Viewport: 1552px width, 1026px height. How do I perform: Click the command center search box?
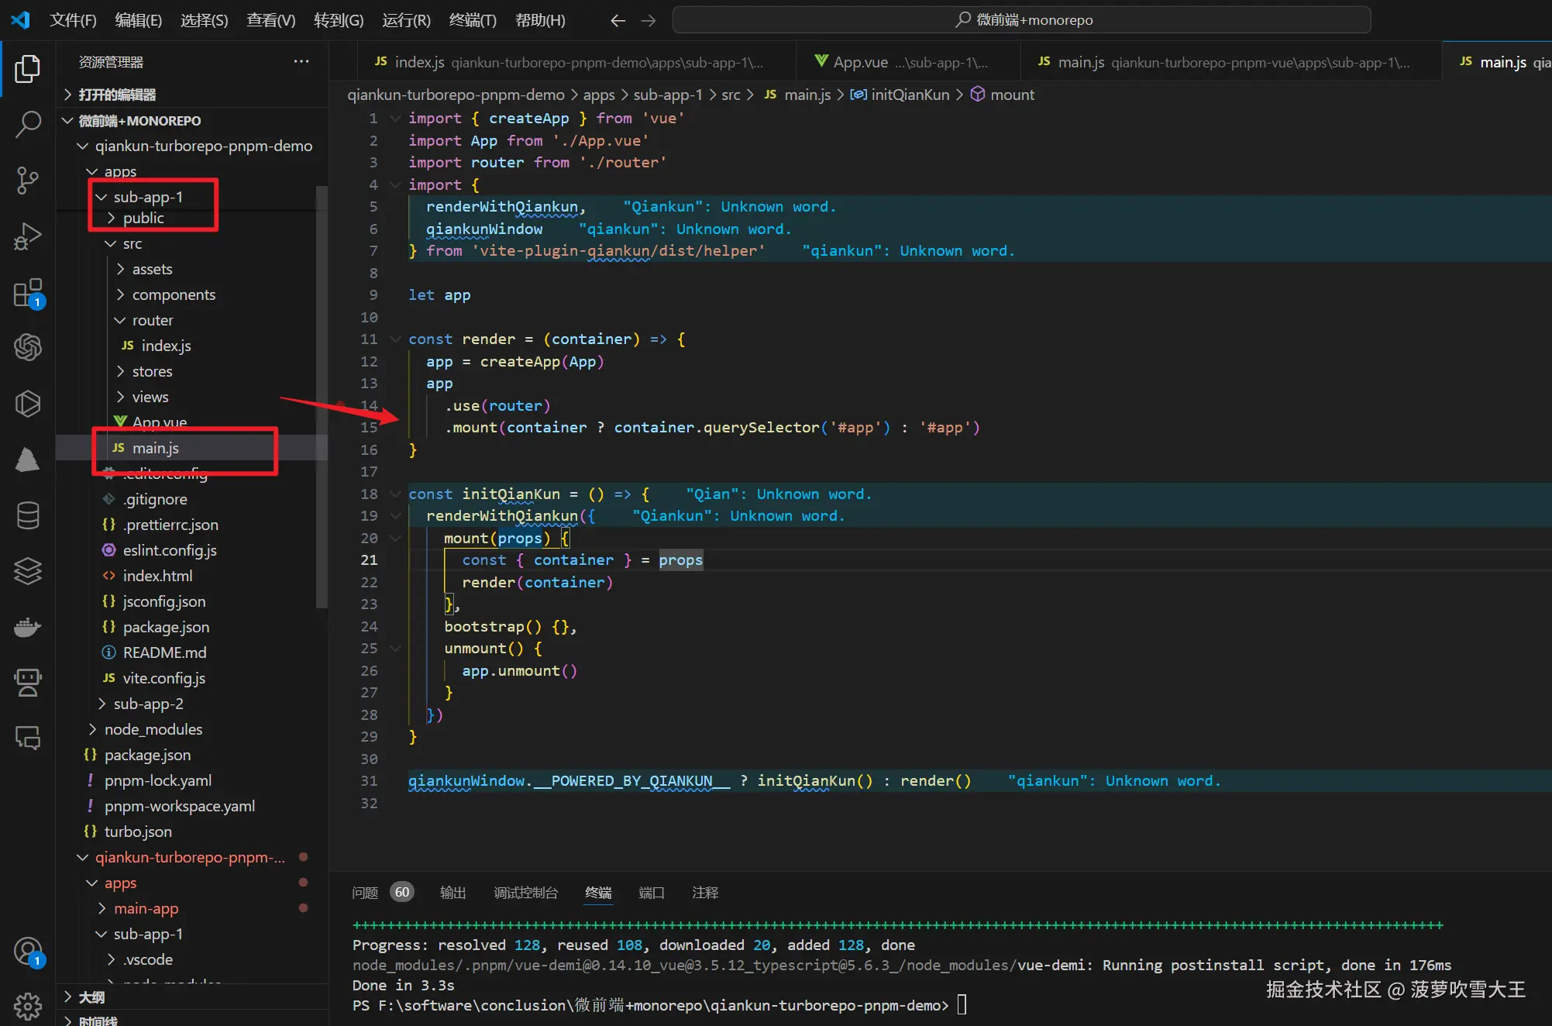coord(1021,20)
